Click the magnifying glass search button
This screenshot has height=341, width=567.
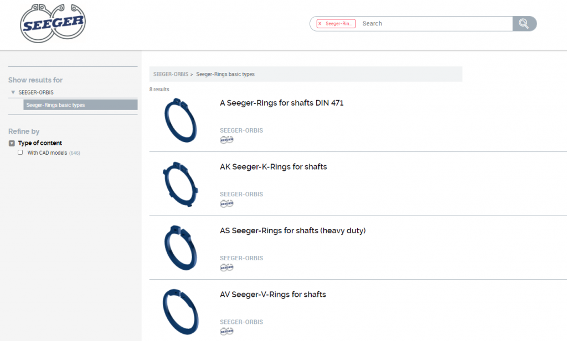coord(524,24)
